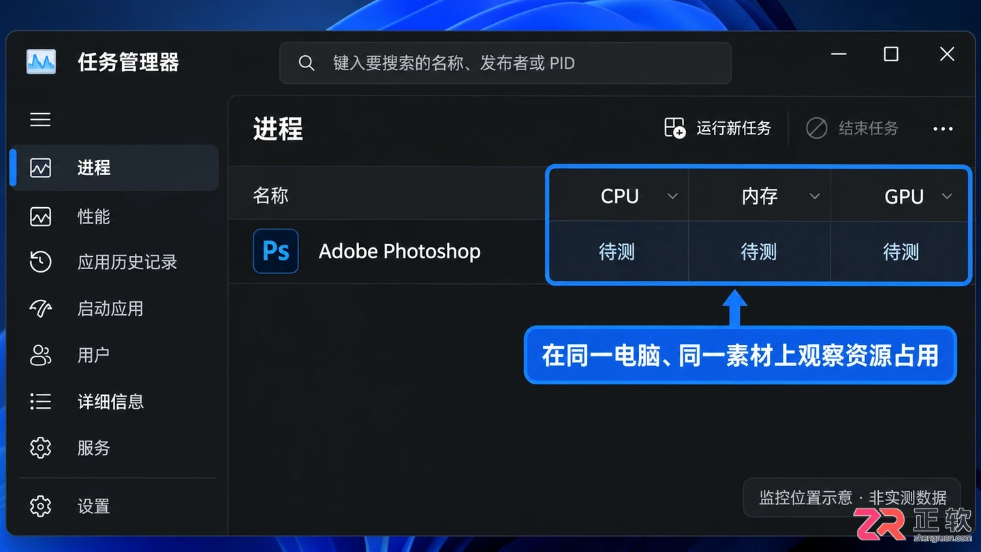Viewport: 981px width, 552px height.
Task: Click the 任务管理器 window title
Action: [x=128, y=62]
